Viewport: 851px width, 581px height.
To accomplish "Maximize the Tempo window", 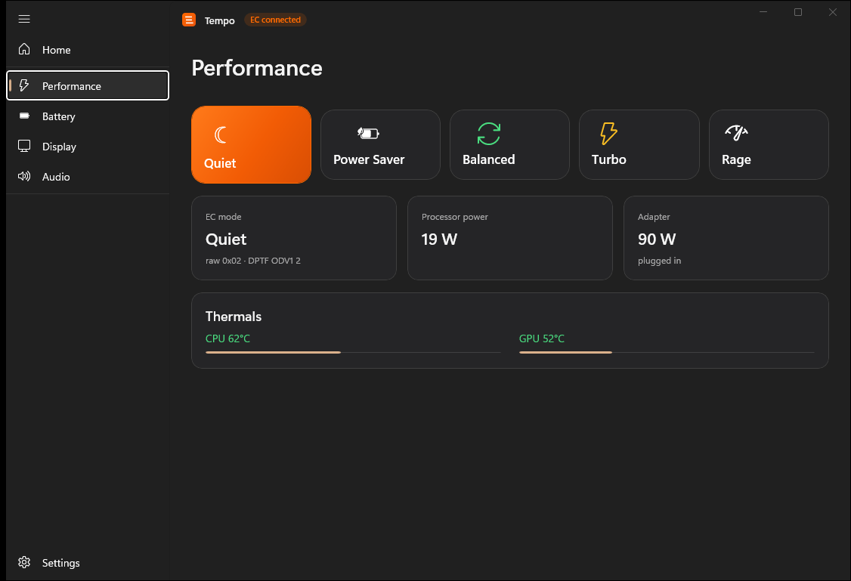I will pos(798,12).
